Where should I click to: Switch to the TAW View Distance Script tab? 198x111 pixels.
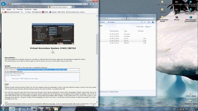pyautogui.click(x=37, y=7)
